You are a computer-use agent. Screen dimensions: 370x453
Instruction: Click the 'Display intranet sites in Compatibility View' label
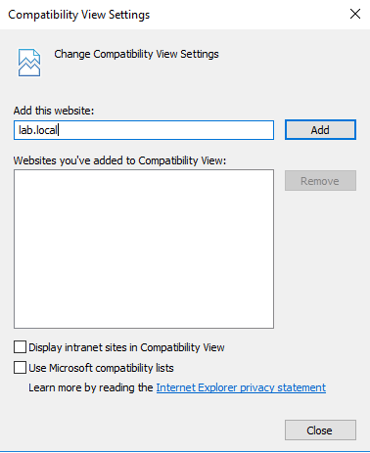coord(126,347)
